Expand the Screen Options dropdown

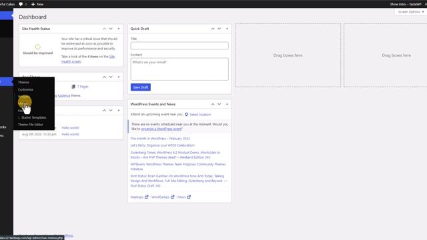411,12
